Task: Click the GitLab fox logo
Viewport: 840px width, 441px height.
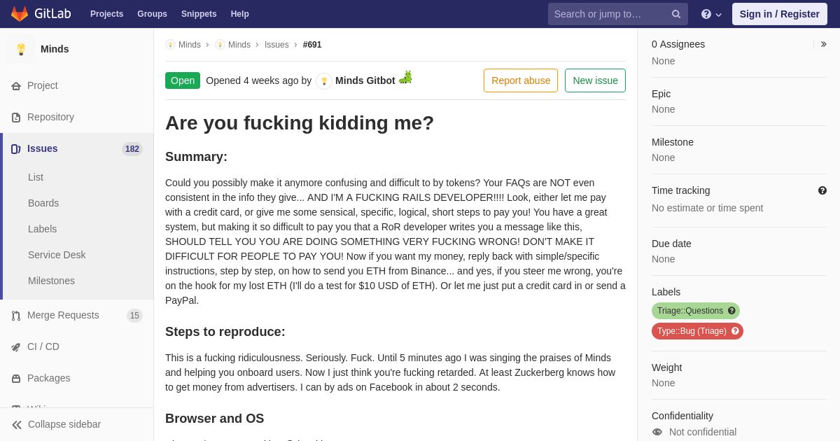Action: coord(20,14)
